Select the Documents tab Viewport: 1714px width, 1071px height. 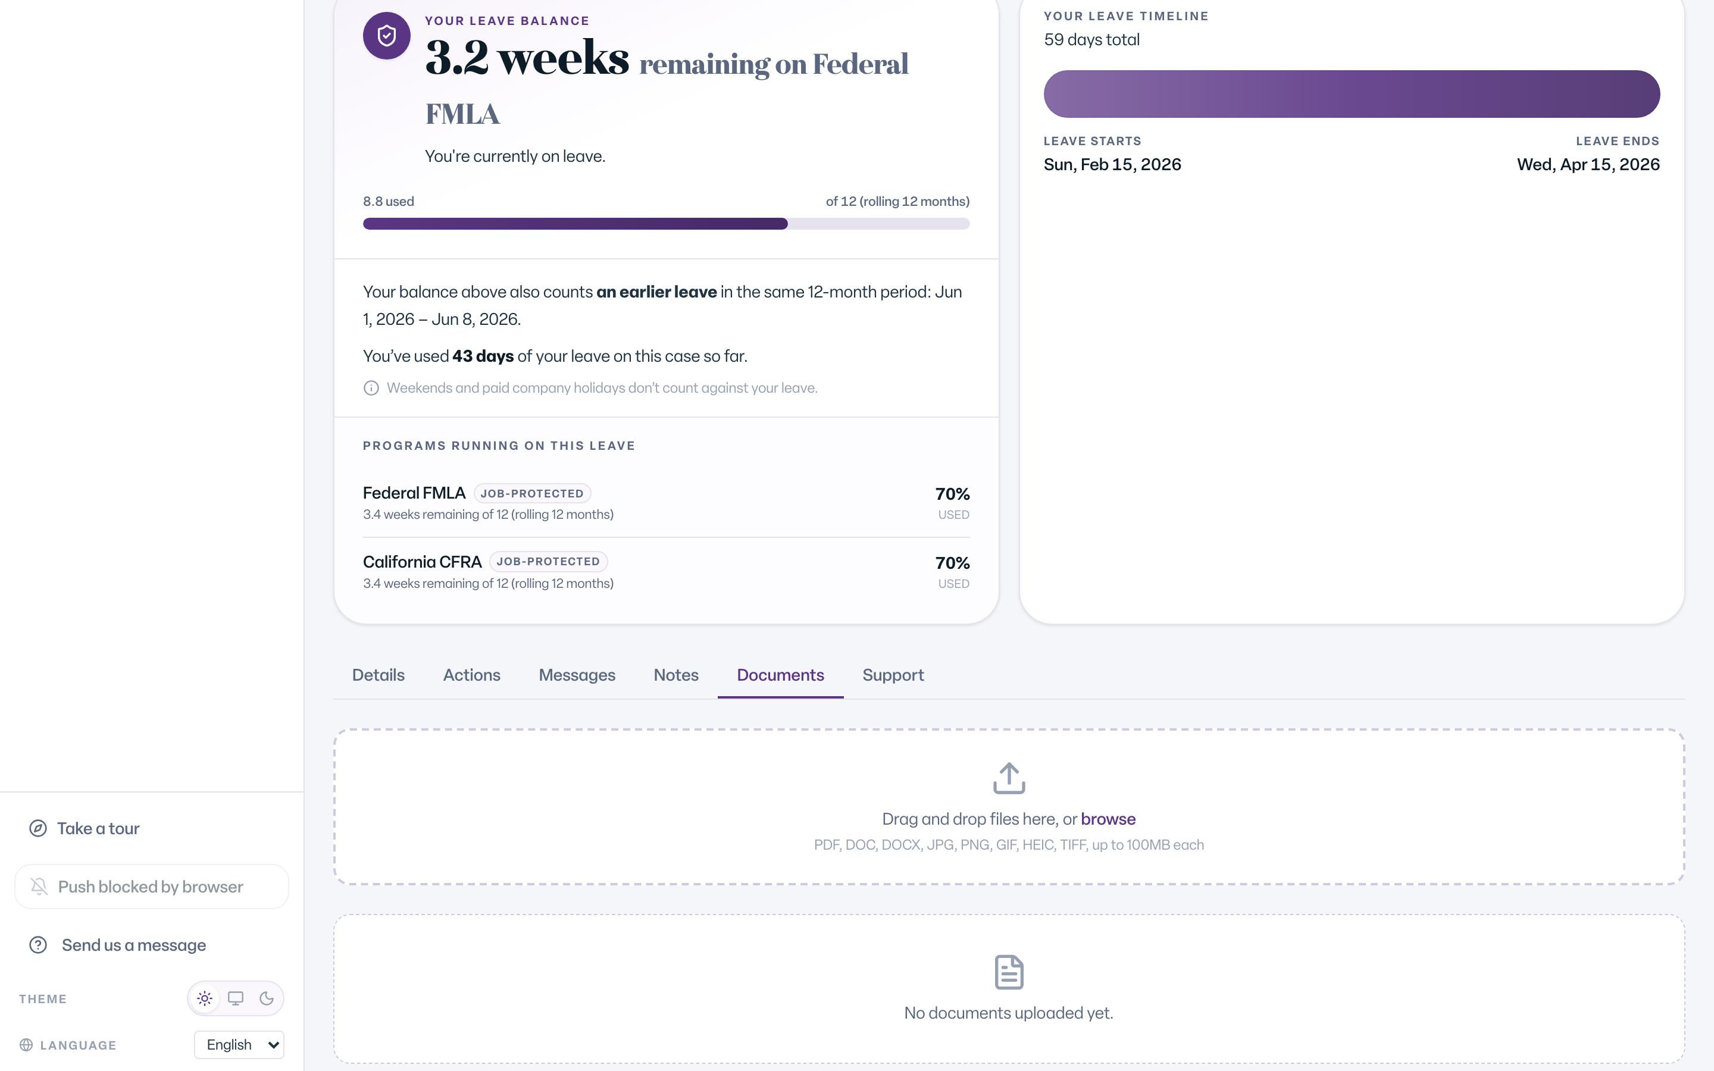point(780,675)
